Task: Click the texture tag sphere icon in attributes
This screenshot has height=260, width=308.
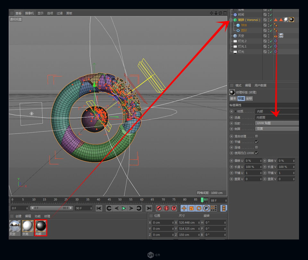Action: [x=232, y=92]
